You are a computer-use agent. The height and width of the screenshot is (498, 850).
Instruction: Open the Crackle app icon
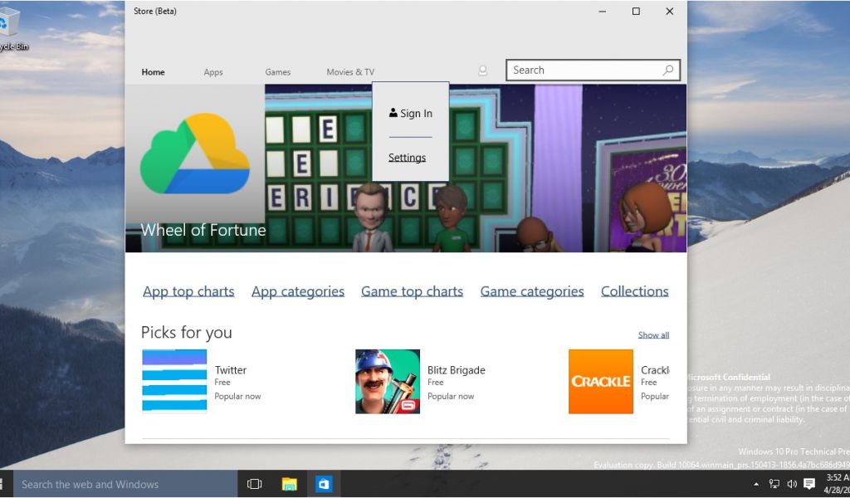click(x=600, y=381)
